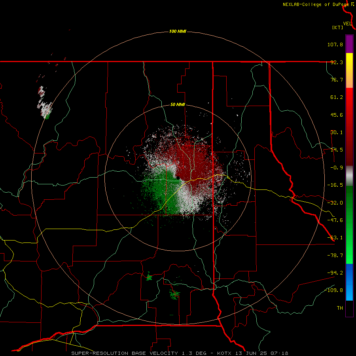Click the 76.7 velocity scale value
This screenshot has height=356, width=356.
(337, 80)
